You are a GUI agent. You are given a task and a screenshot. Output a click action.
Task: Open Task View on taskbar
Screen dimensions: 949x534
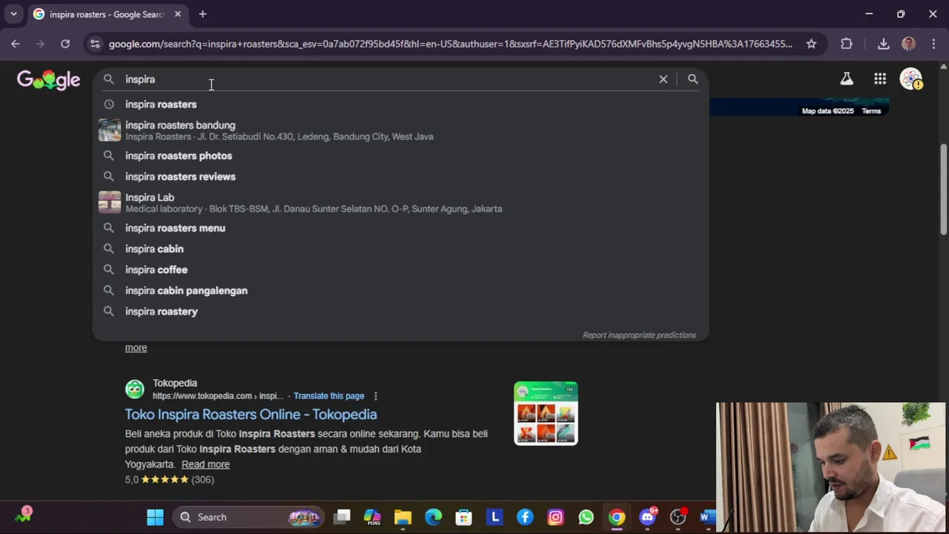pos(342,517)
